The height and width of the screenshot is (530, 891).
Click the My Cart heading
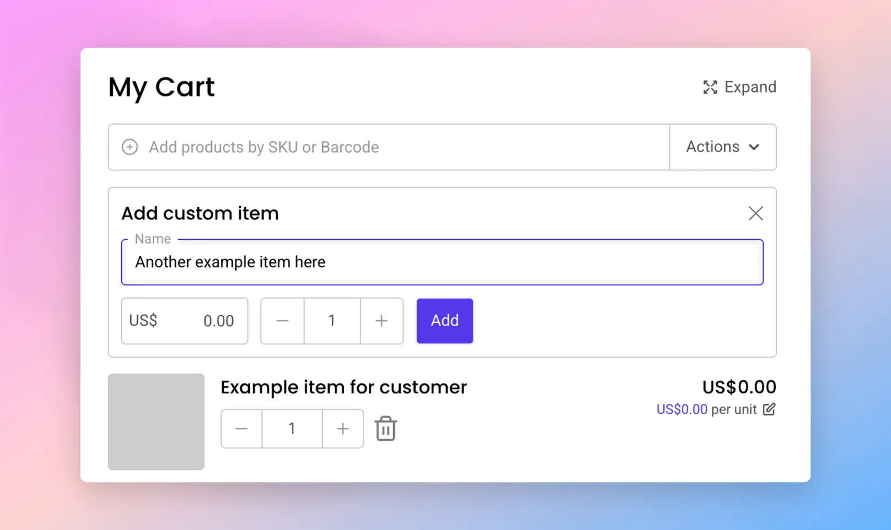click(x=162, y=88)
